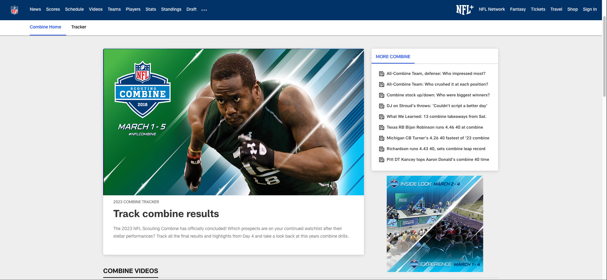Open the Teams menu item
Screen dimensions: 607x280
click(114, 9)
